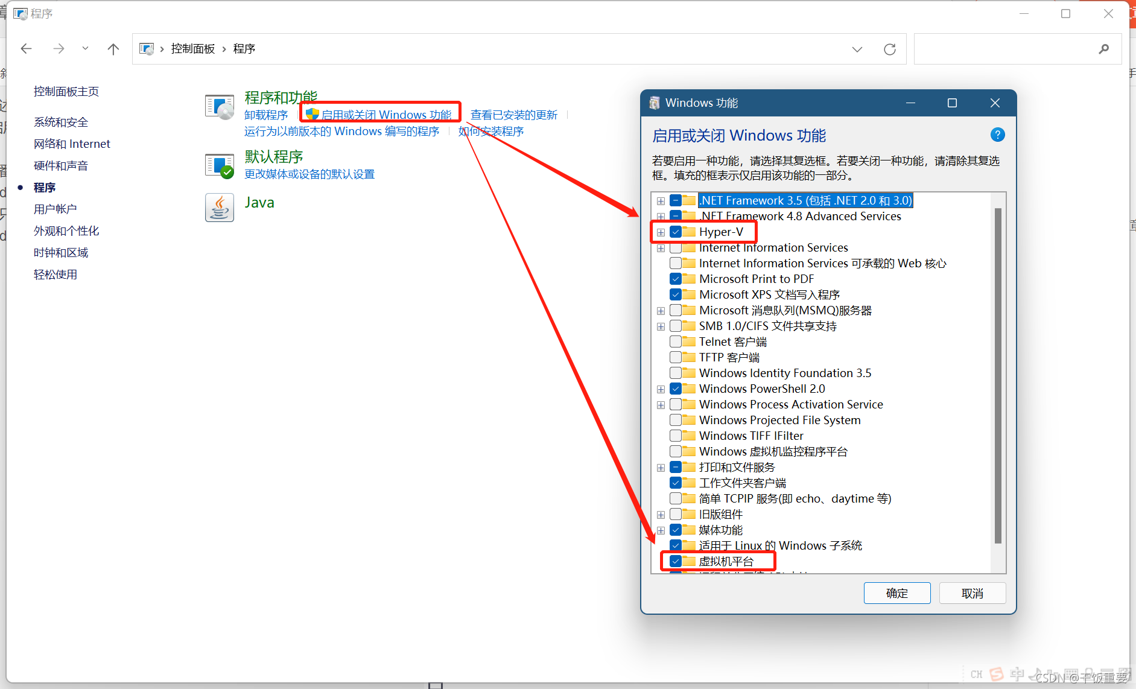Cancel with the 取消 button
The height and width of the screenshot is (689, 1136).
(x=973, y=593)
